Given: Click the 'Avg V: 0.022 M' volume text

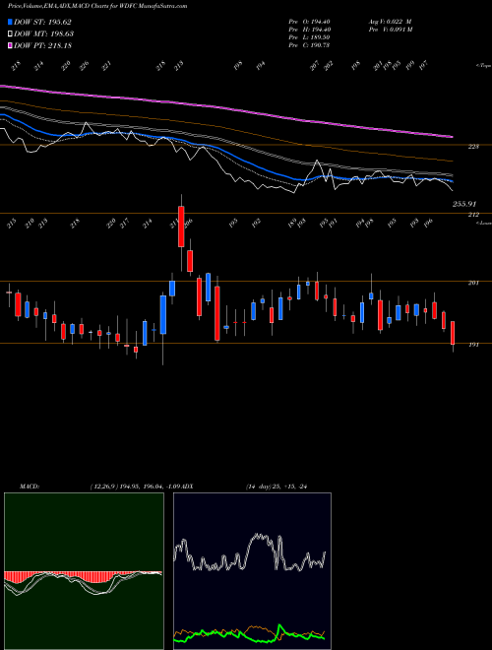Looking at the screenshot, I should 390,22.
